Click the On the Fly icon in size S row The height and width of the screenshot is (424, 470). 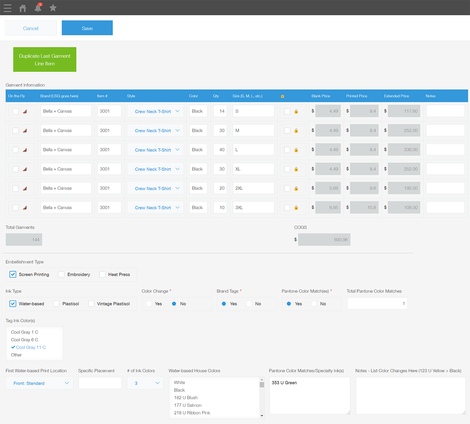click(25, 111)
